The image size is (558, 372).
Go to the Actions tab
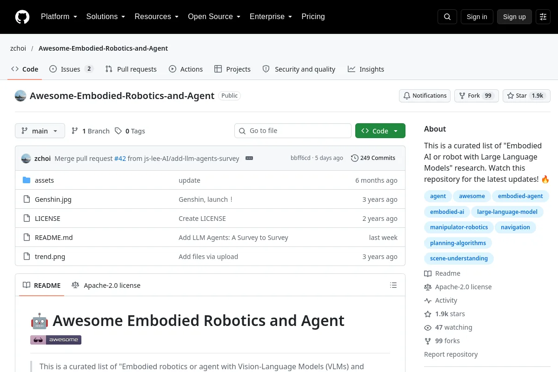tap(186, 69)
